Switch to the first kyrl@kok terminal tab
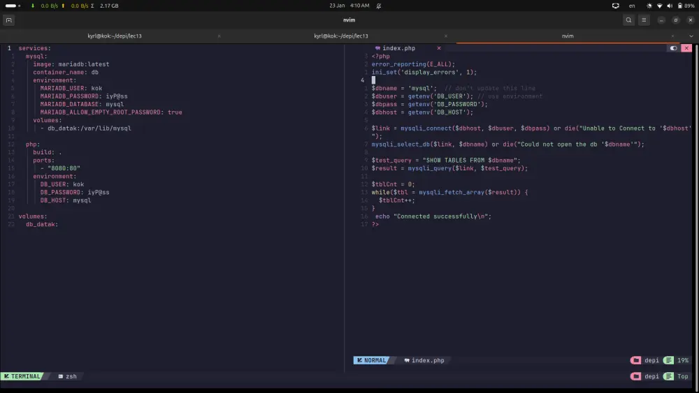699x393 pixels. tap(116, 36)
